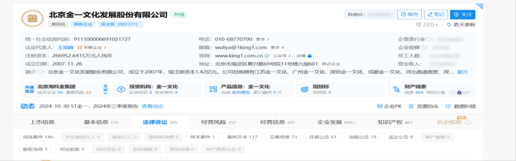Image resolution: width=516 pixels, height=161 pixels.
Task: Click 成员企业 58 count
Action: point(50,93)
